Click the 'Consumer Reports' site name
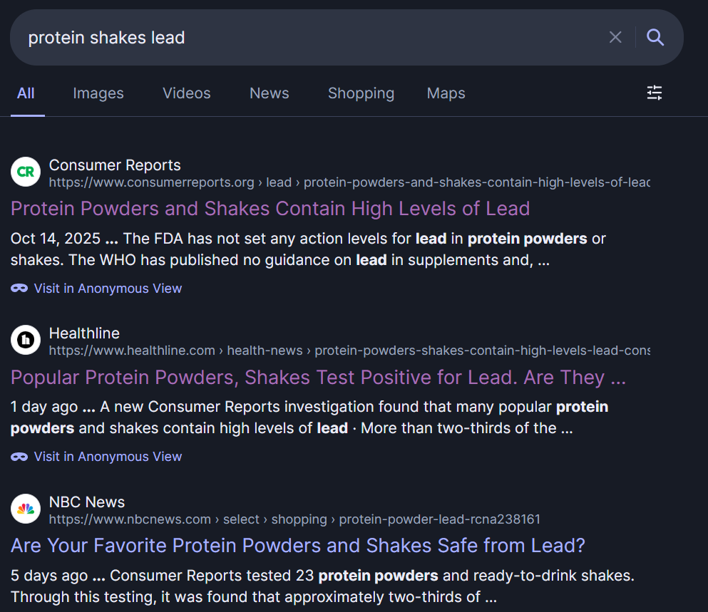 click(115, 165)
